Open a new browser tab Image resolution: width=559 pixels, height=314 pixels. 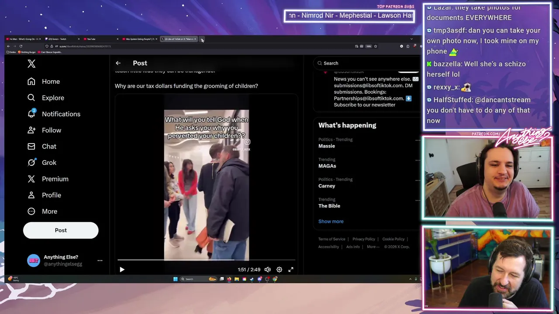coord(202,39)
